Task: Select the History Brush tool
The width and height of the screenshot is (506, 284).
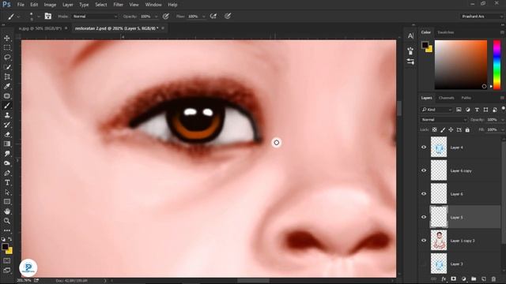Action: coord(7,125)
